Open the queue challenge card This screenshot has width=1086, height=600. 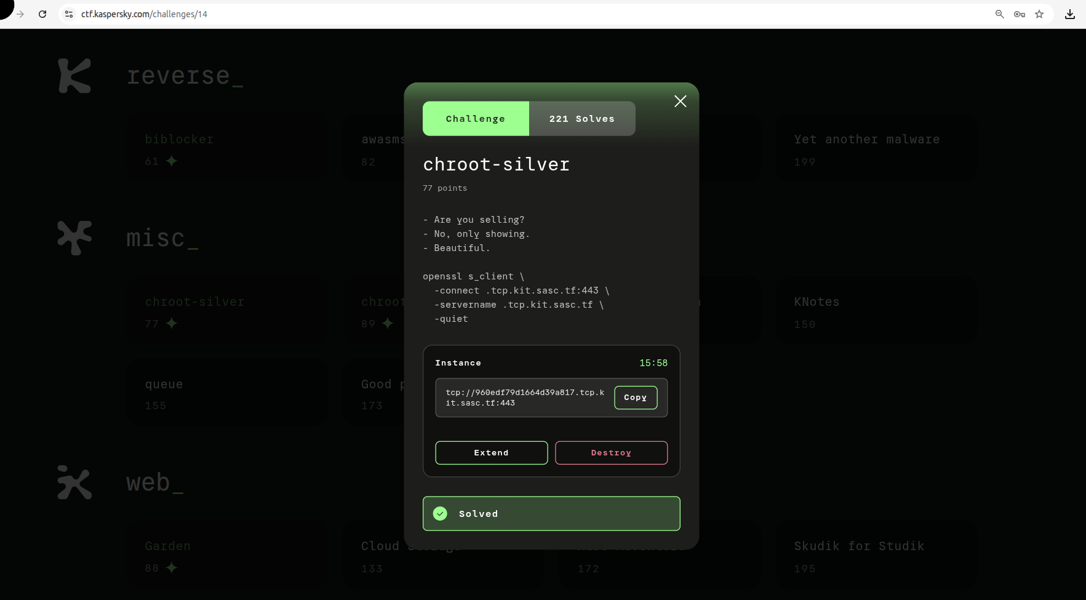[x=227, y=393]
